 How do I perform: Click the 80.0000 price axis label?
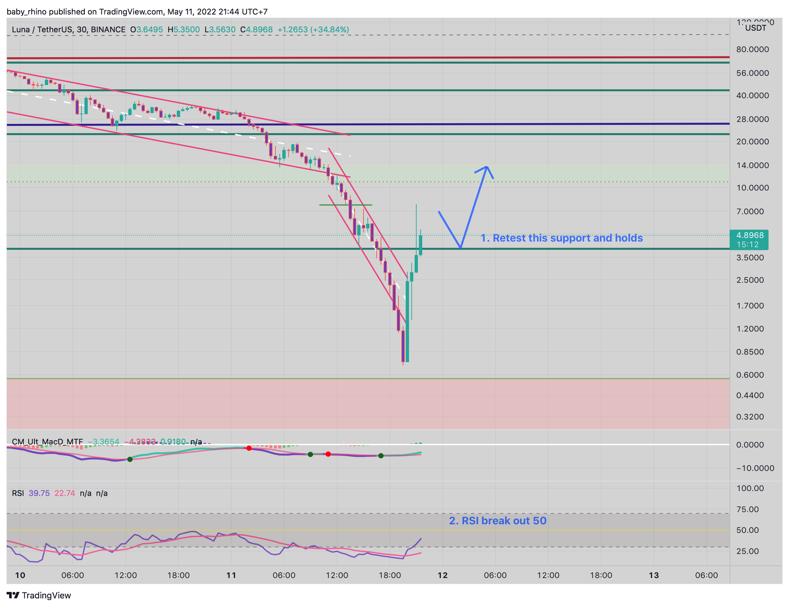click(x=752, y=49)
